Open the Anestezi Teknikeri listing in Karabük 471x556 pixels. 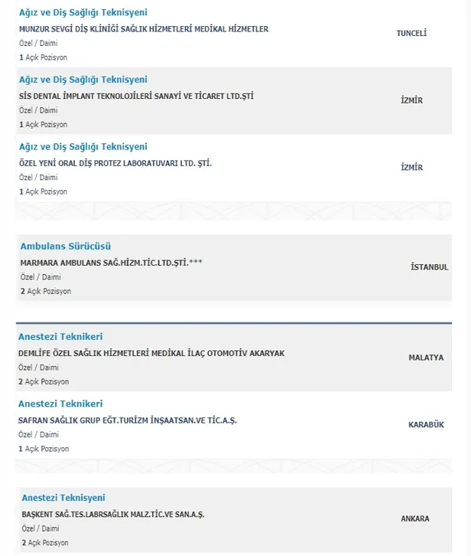click(x=60, y=404)
